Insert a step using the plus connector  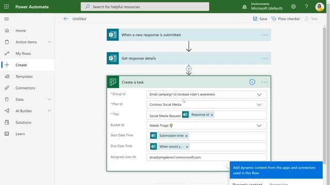click(x=189, y=69)
